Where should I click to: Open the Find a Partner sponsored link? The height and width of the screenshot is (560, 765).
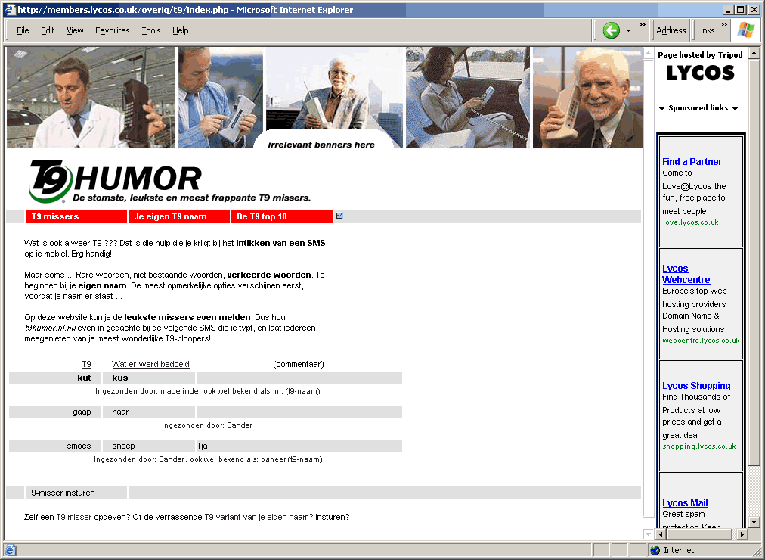692,162
